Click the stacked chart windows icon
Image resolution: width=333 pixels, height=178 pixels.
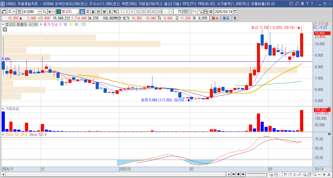[x=309, y=174]
